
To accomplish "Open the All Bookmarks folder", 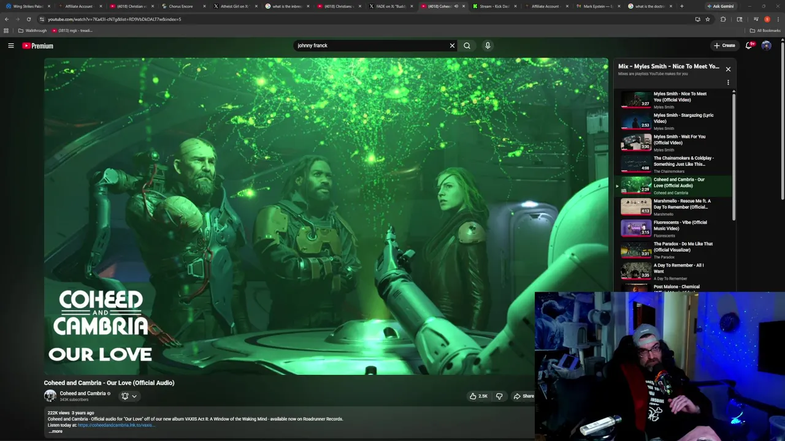I will click(765, 31).
